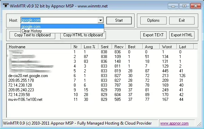Click Export HTML button
204x129 pixels.
click(x=182, y=35)
